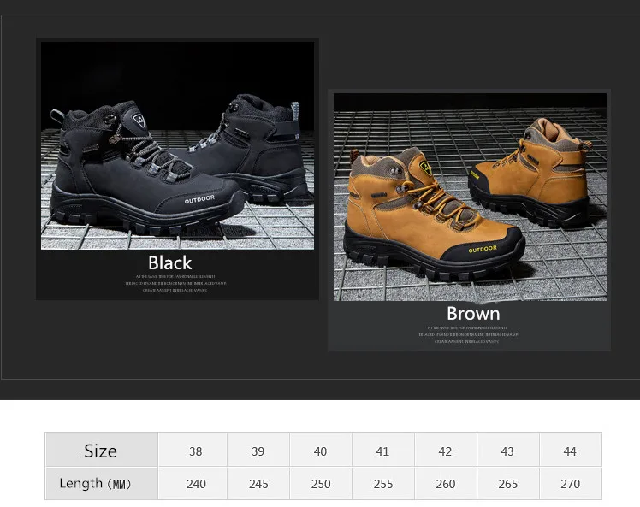Image resolution: width=640 pixels, height=507 pixels.
Task: Click size 39 in the table
Action: click(258, 451)
